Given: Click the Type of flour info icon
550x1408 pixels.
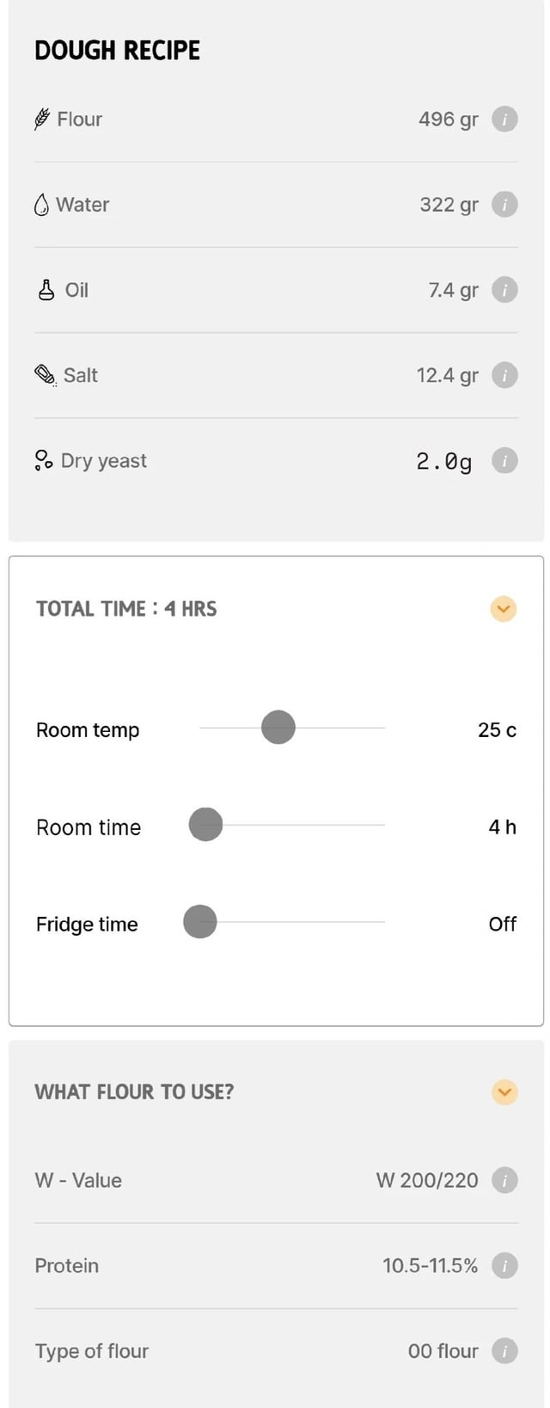Looking at the screenshot, I should click(x=504, y=1351).
